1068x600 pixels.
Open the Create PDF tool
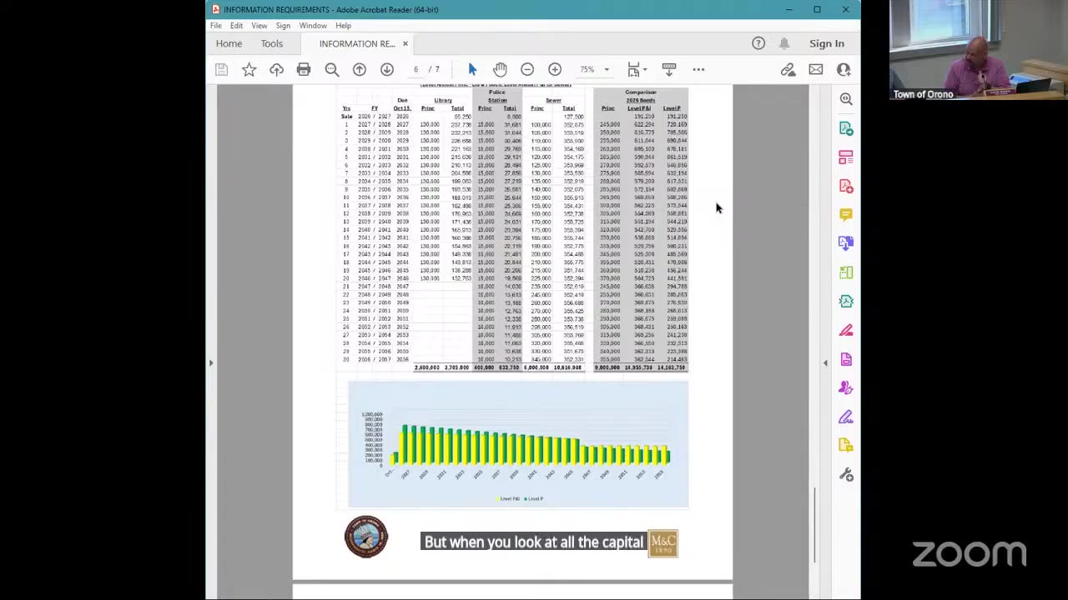click(846, 186)
